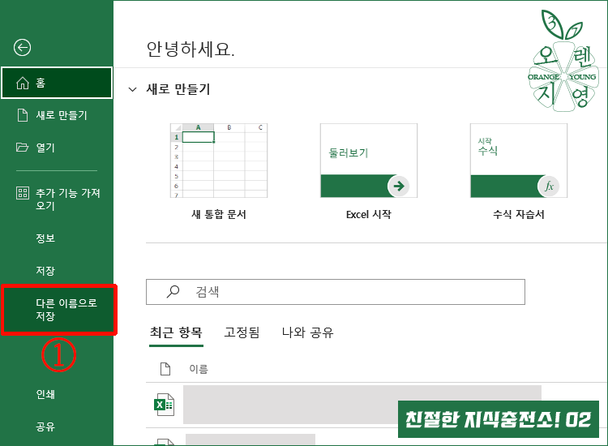Click the green arrow on Excel 시작 tile
The width and height of the screenshot is (608, 446).
coord(399,187)
